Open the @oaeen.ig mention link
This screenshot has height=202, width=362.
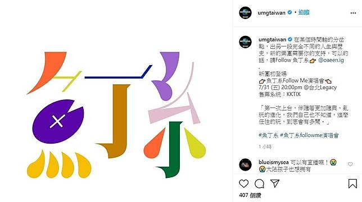pyautogui.click(x=331, y=60)
